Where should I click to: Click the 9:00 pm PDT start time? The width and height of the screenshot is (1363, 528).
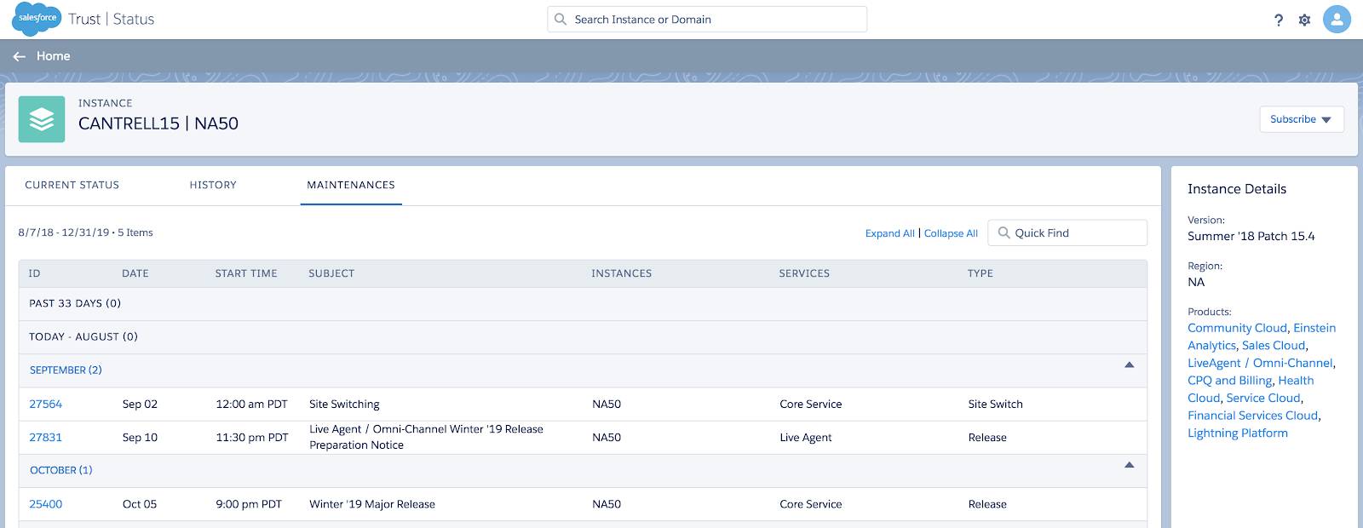click(x=249, y=504)
